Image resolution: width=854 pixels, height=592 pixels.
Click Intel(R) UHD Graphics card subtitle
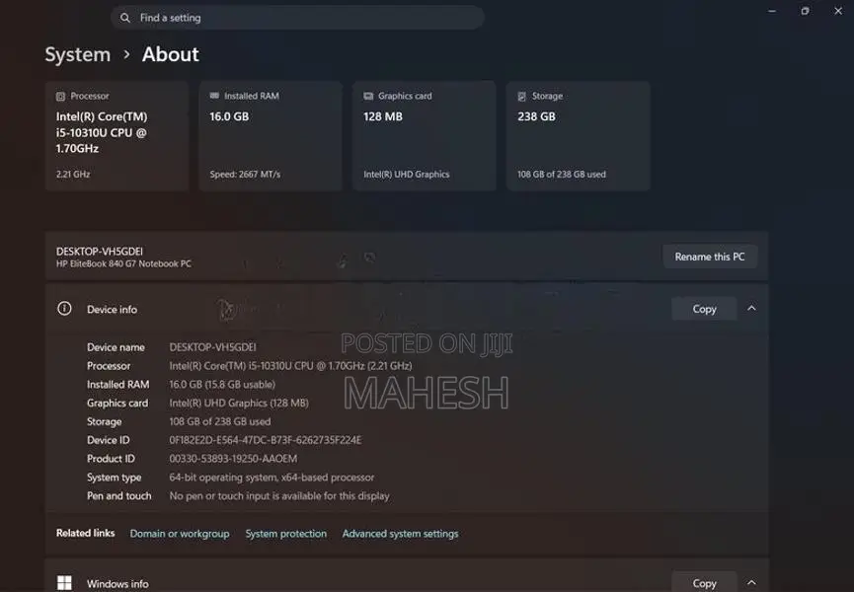tap(407, 174)
